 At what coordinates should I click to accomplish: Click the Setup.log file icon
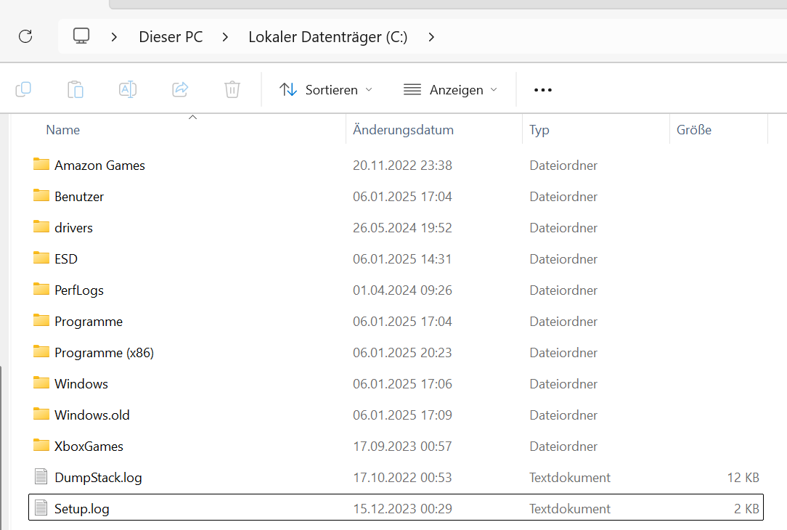click(x=41, y=508)
